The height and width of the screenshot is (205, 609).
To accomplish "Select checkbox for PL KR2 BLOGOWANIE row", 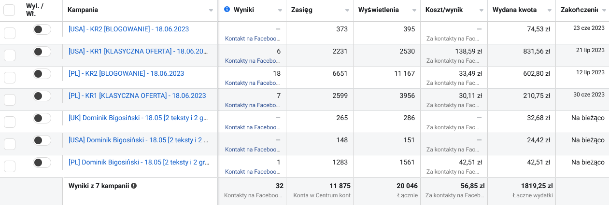I will pos(9,78).
